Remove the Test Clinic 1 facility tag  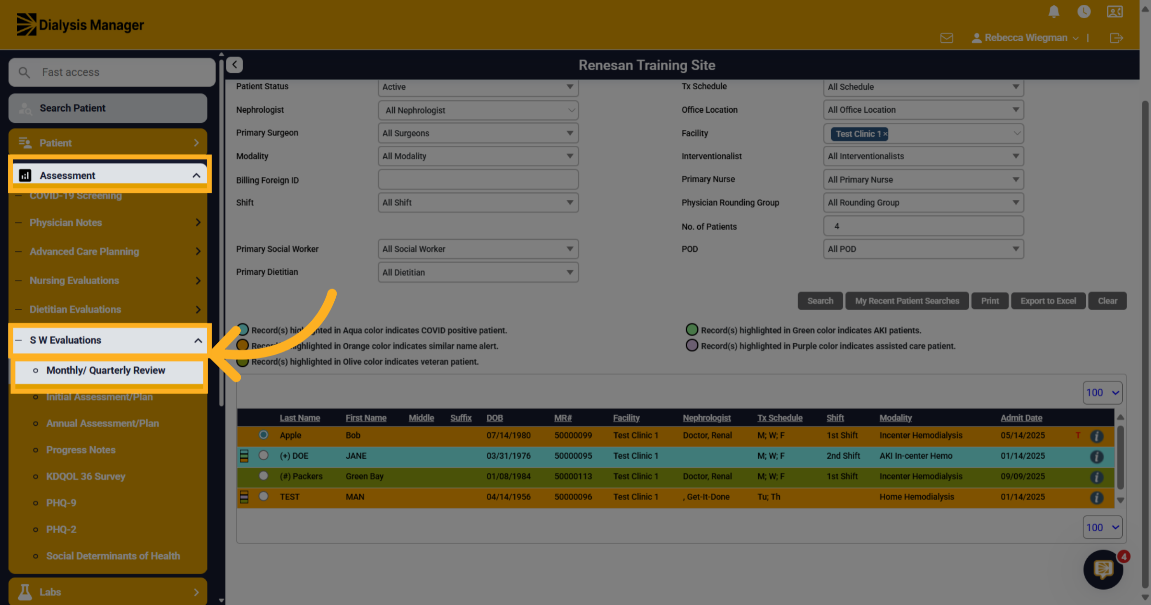tap(885, 134)
